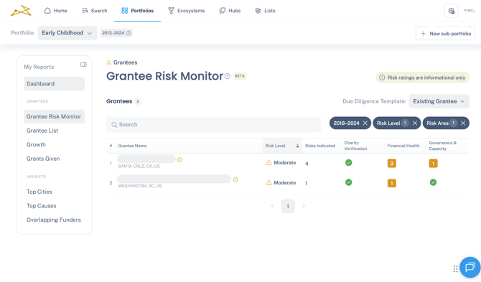The height and width of the screenshot is (282, 481).
Task: Open Top Cities insight
Action: [x=39, y=192]
